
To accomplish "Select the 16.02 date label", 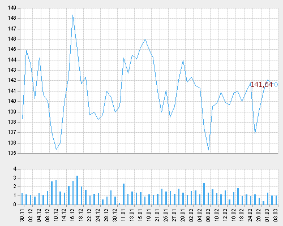I will pos(234,215).
